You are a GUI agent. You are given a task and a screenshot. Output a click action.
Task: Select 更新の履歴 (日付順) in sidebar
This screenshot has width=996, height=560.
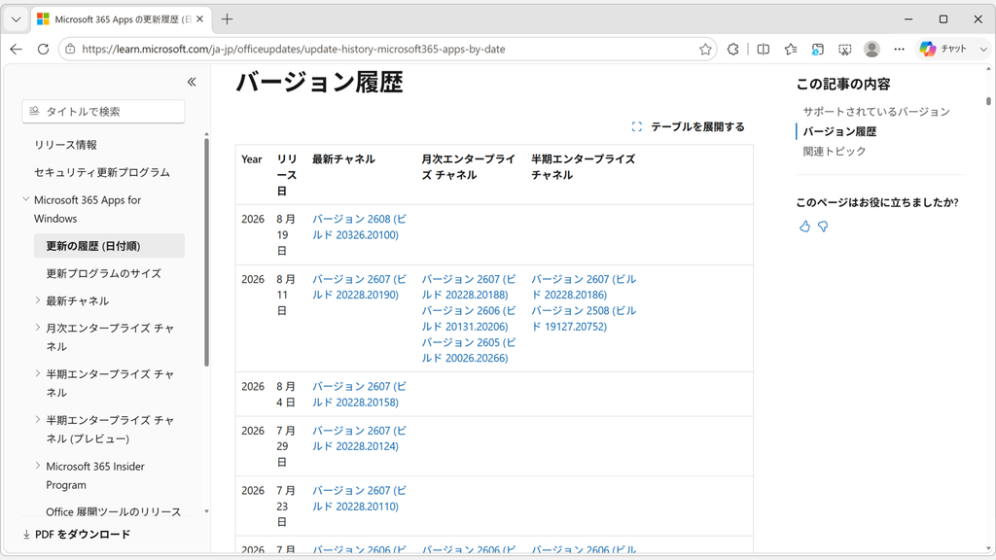point(109,246)
